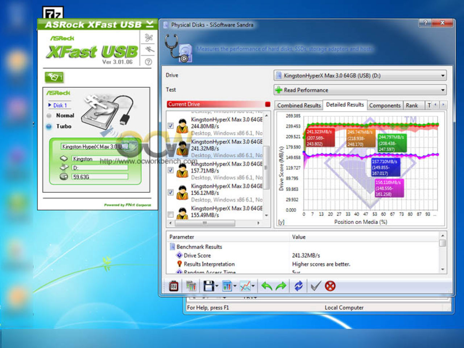The image size is (464, 348).
Task: Click the blue refresh arrows icon
Action: click(298, 286)
